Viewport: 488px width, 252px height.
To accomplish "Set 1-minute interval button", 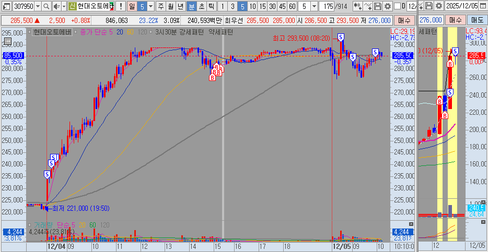I will [223, 6].
